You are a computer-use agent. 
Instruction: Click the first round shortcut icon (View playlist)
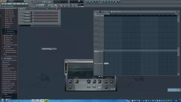pos(87,2)
